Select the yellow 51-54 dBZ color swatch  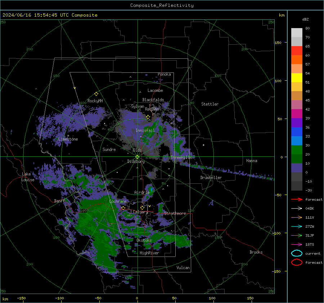point(297,78)
